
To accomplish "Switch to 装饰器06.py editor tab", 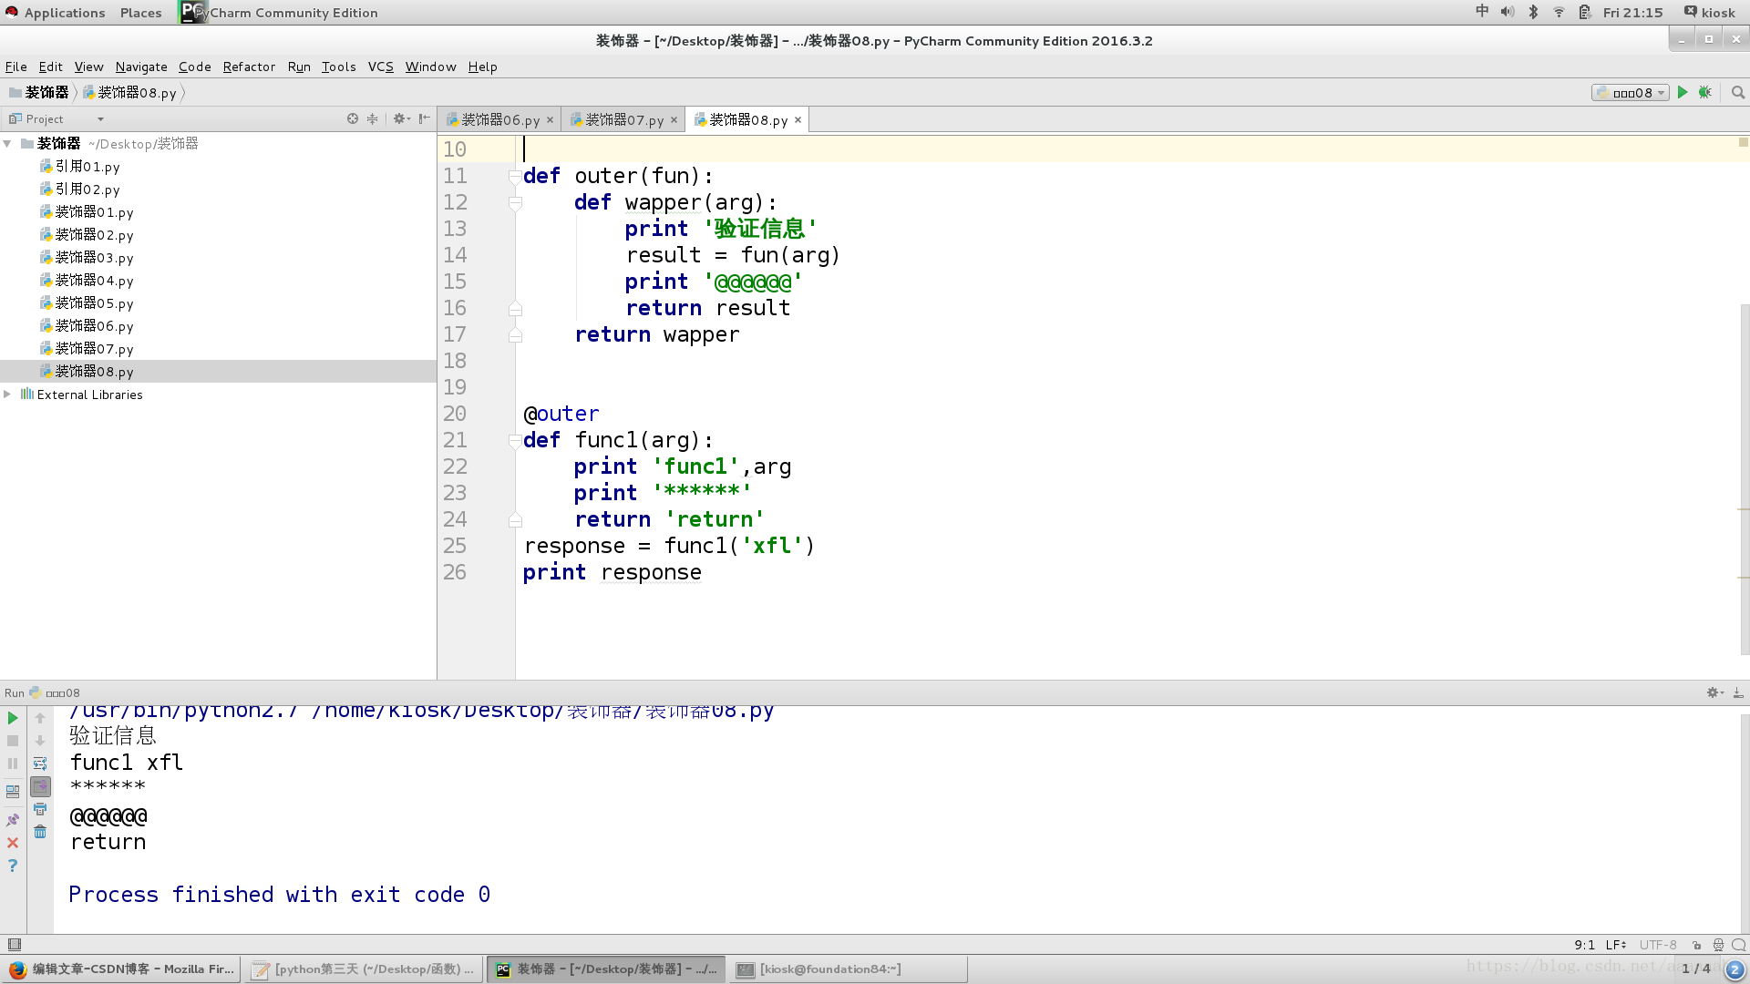I will [499, 120].
